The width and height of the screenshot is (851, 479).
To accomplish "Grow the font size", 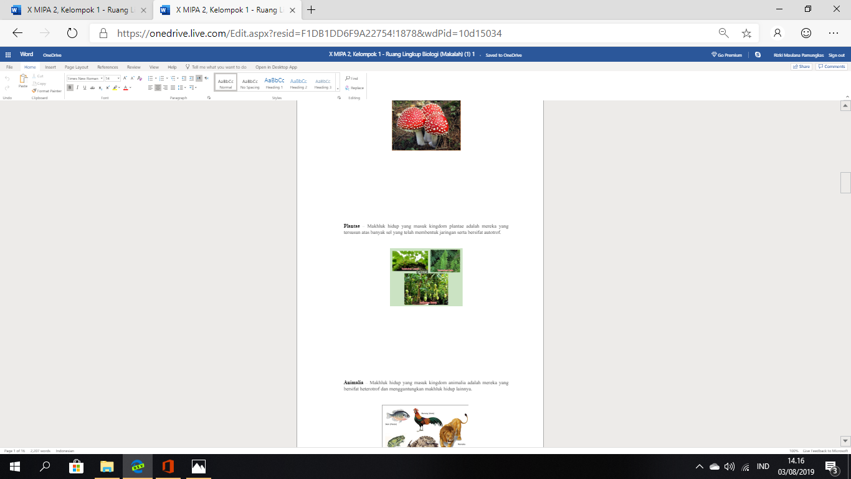I will pos(125,79).
